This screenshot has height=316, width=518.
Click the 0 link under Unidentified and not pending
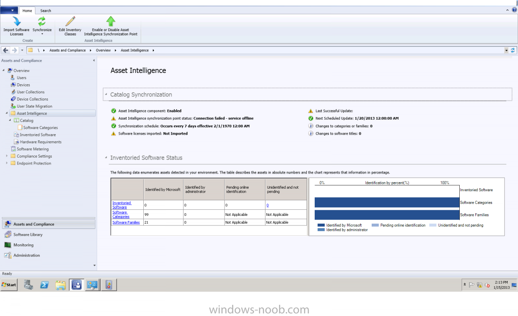tap(268, 205)
